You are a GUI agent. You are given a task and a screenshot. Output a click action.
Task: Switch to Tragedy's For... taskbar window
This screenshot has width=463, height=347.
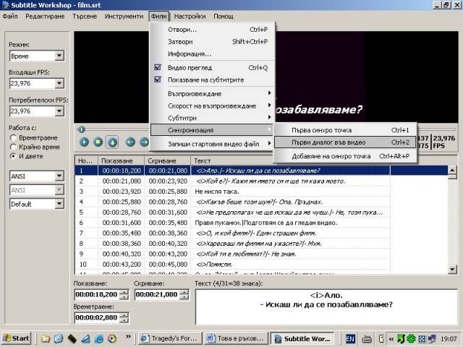pyautogui.click(x=170, y=338)
